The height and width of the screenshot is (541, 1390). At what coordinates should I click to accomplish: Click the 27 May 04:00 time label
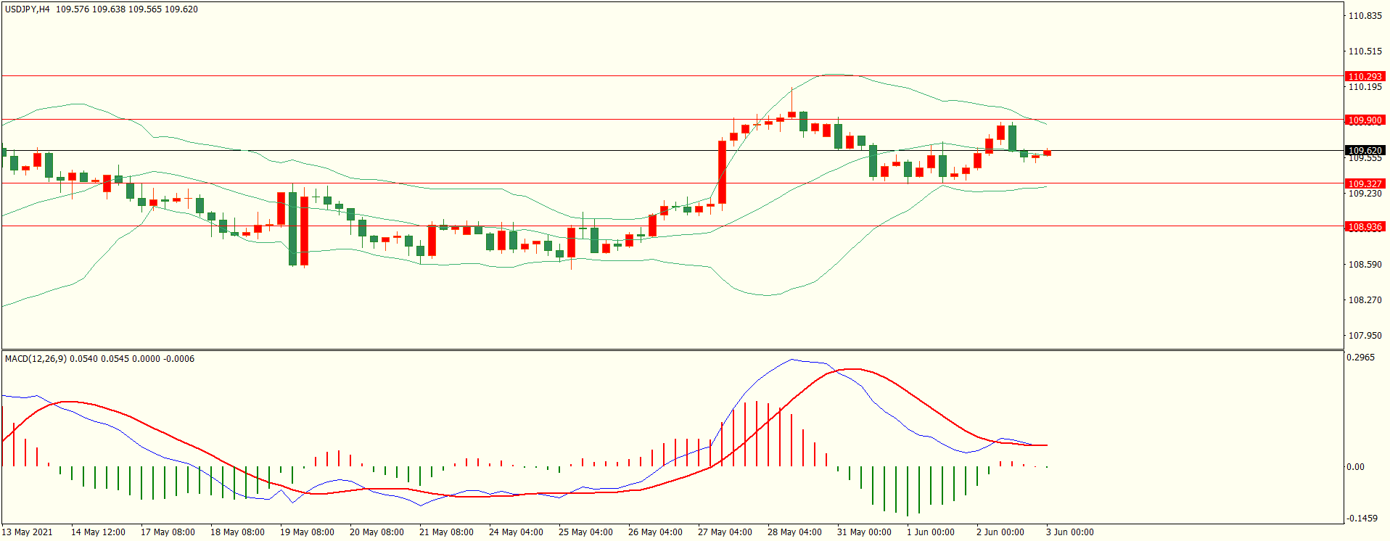tap(725, 532)
